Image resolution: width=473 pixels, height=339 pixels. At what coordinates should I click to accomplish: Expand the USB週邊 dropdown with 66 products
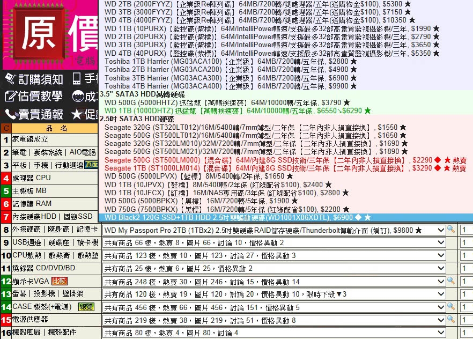tap(274, 243)
